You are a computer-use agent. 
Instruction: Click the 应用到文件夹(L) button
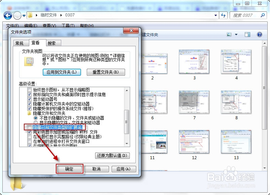tap(62, 72)
